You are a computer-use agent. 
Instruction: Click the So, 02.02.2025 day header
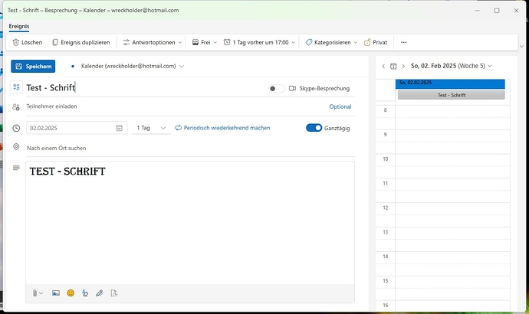(450, 83)
